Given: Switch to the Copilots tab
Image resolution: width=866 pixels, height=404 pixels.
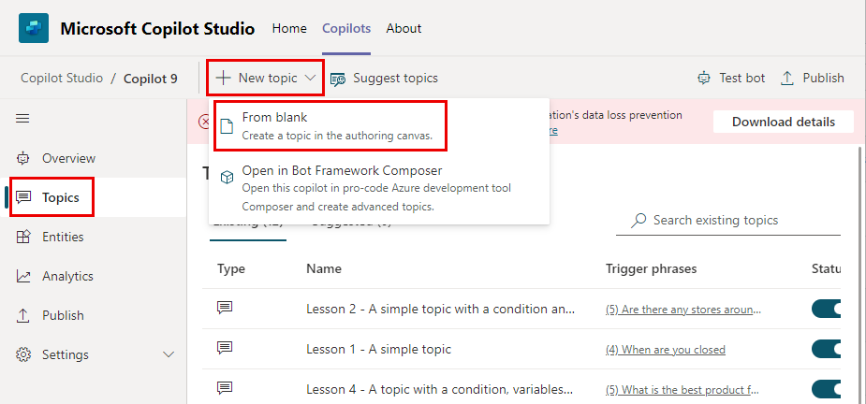Looking at the screenshot, I should click(x=346, y=28).
